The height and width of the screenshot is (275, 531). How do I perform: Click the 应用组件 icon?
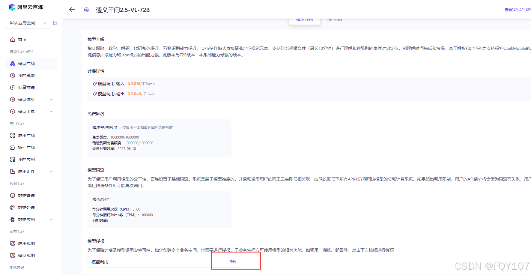click(13, 172)
